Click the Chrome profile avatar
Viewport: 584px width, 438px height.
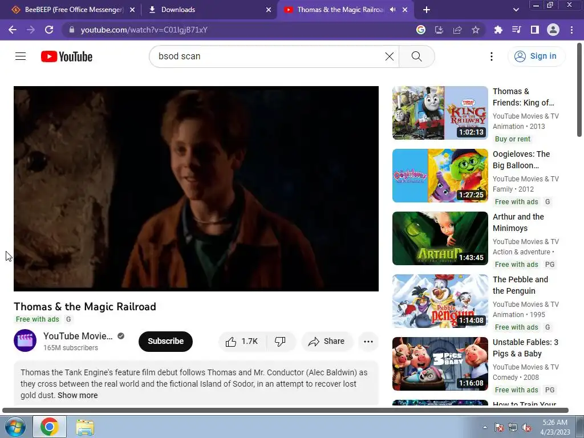click(553, 30)
